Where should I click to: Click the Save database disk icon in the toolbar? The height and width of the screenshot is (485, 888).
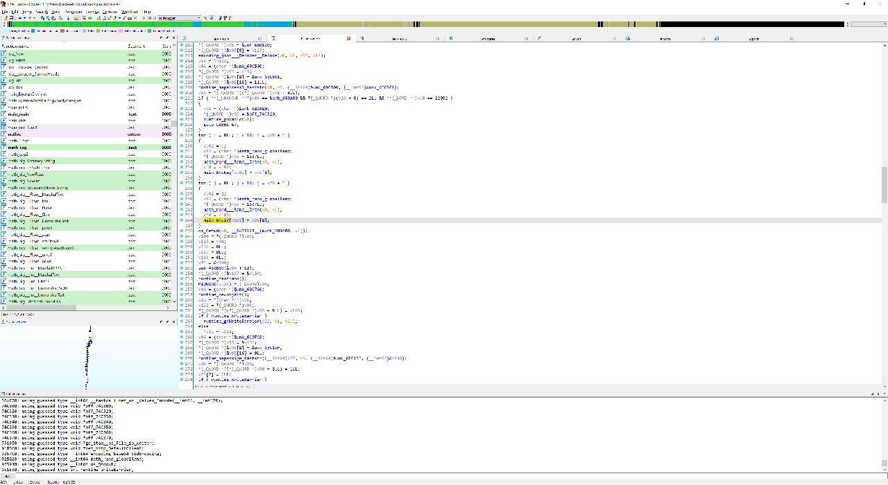point(12,18)
